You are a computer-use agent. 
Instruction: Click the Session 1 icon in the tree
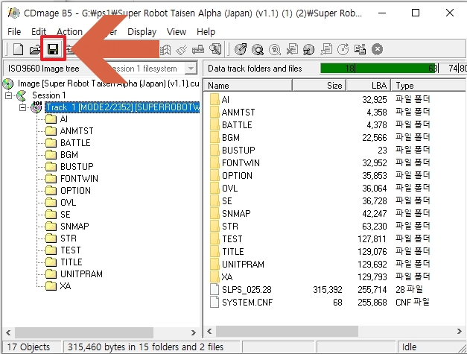pyautogui.click(x=22, y=95)
